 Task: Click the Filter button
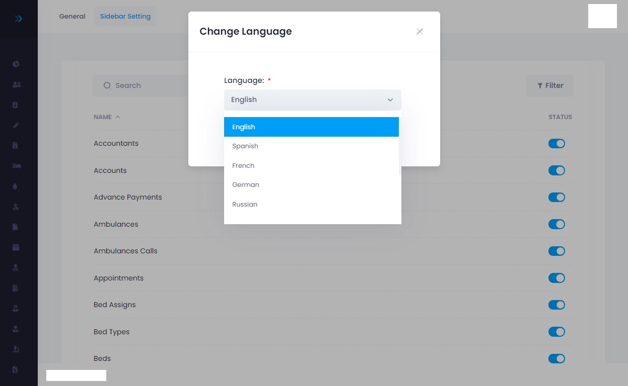point(549,85)
